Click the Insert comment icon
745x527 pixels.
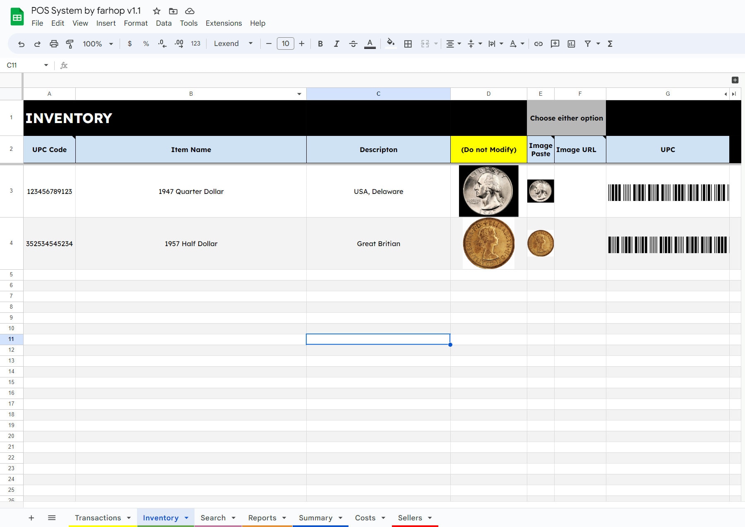point(555,44)
